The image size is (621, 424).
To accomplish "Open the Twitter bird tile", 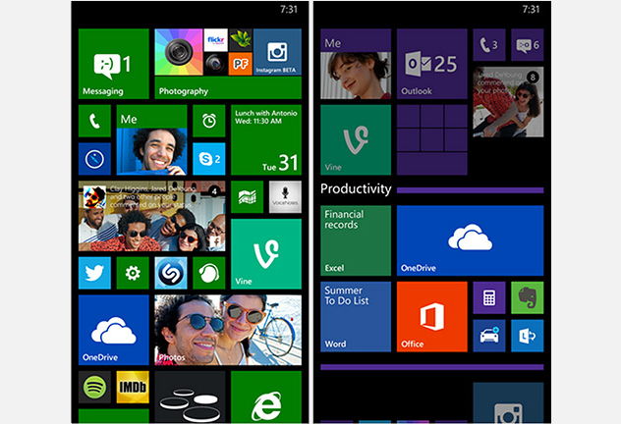I will (x=94, y=273).
